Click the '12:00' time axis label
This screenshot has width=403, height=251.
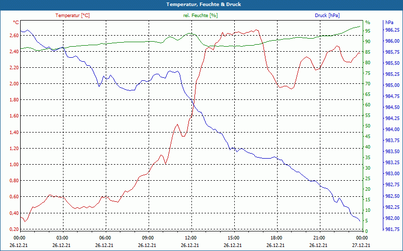tap(191, 238)
